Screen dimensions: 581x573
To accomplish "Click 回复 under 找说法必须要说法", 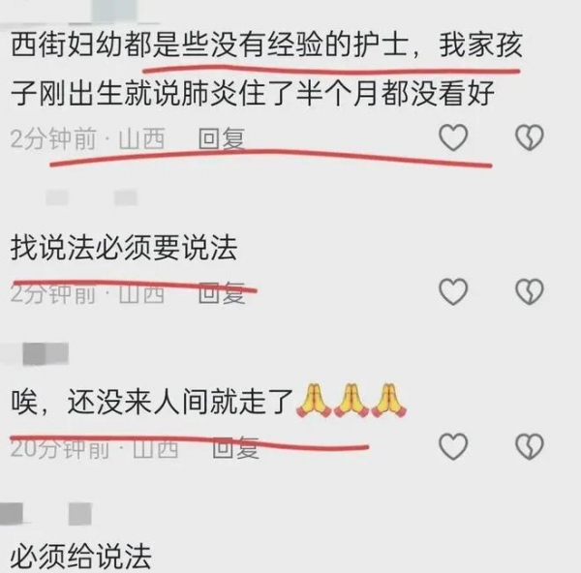I will pyautogui.click(x=221, y=293).
